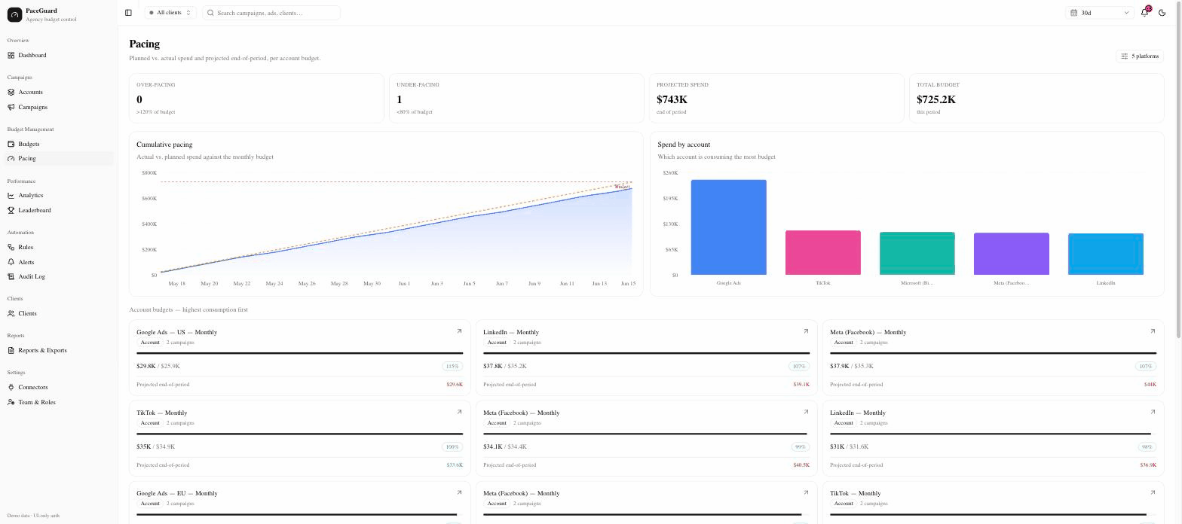The width and height of the screenshot is (1182, 524).
Task: Click the $743K projected spend value
Action: (672, 99)
